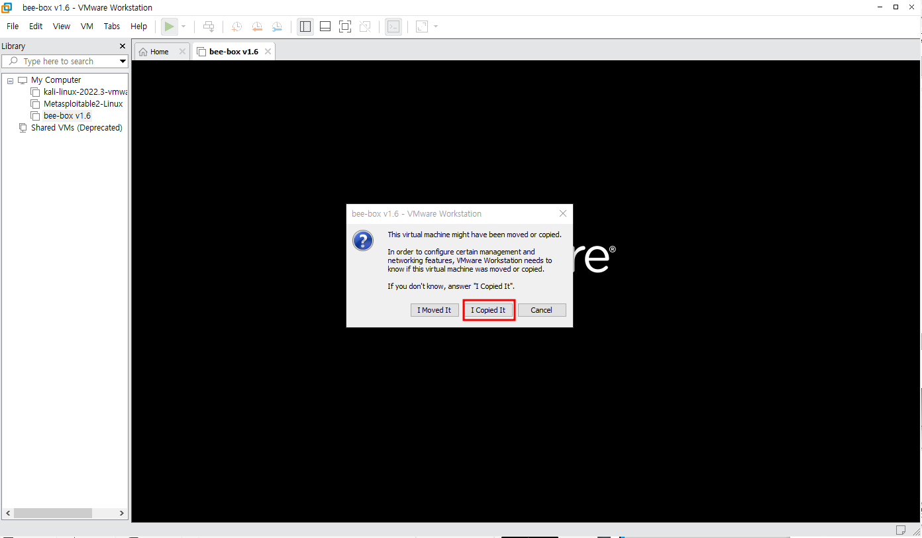Select the kali-linux-2022.3 virtual machine
Viewport: 922px width, 538px height.
pyautogui.click(x=85, y=92)
